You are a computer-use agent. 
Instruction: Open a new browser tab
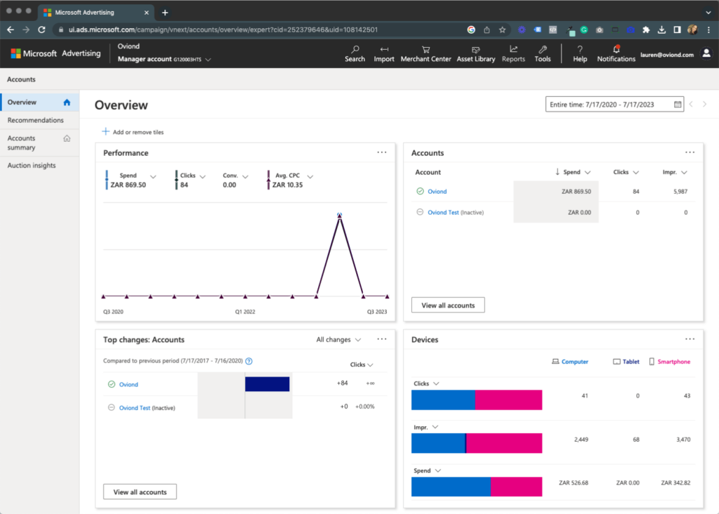(x=165, y=13)
